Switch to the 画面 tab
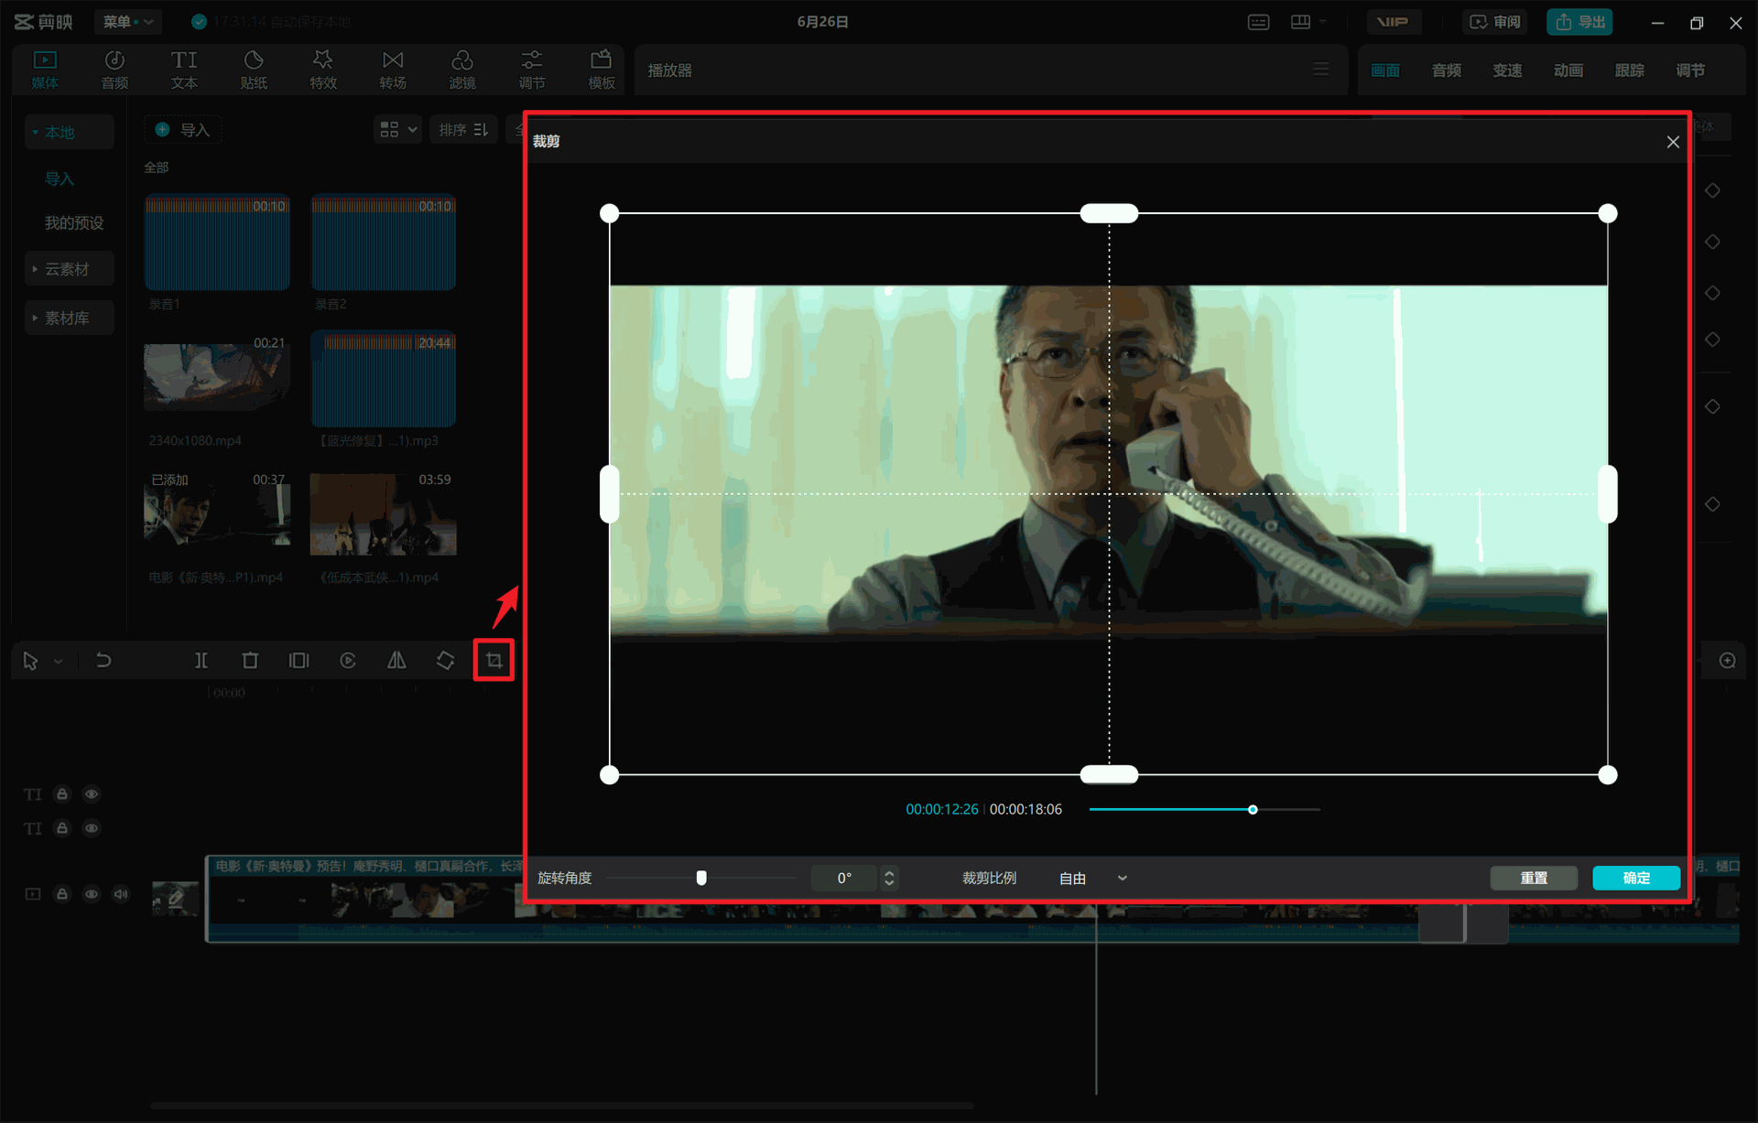Image resolution: width=1758 pixels, height=1123 pixels. (x=1385, y=70)
